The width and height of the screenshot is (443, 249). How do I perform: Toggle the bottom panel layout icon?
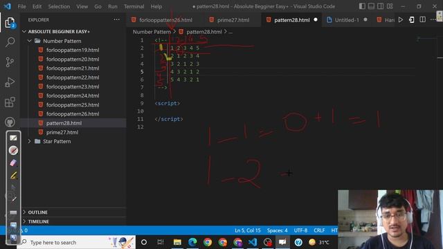[371, 6]
